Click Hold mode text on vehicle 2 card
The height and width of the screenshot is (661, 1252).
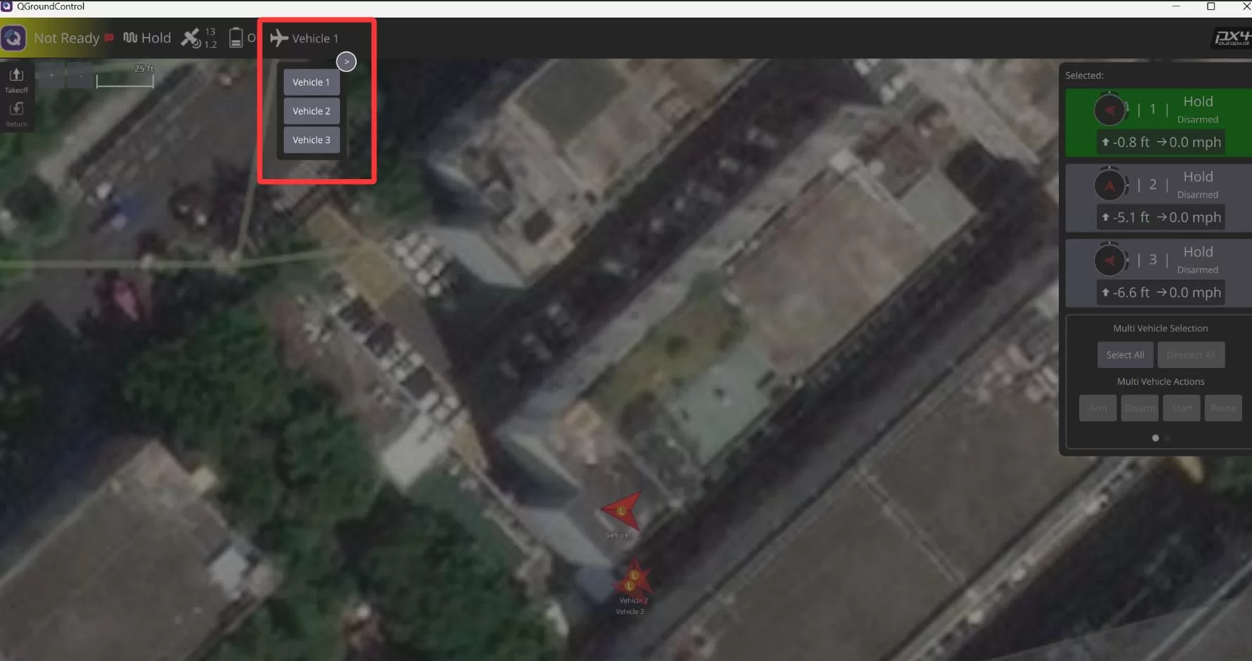(1198, 177)
